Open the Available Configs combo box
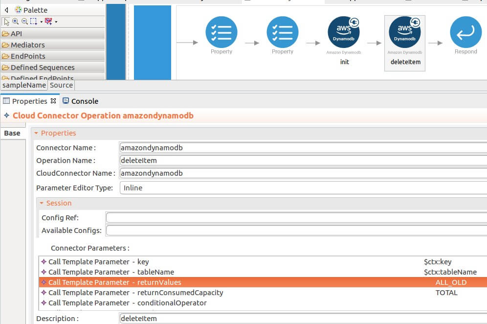Screen dimensions: 487x324 point(296,231)
